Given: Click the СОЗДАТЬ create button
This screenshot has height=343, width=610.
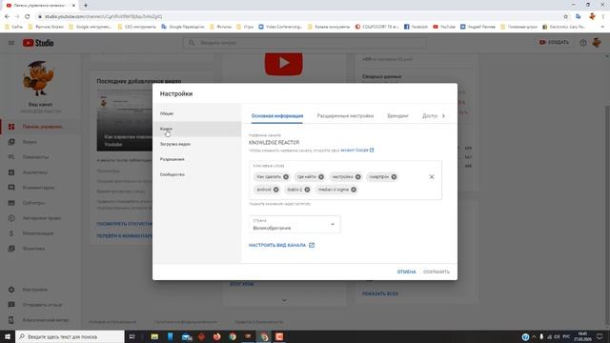Looking at the screenshot, I should point(554,42).
